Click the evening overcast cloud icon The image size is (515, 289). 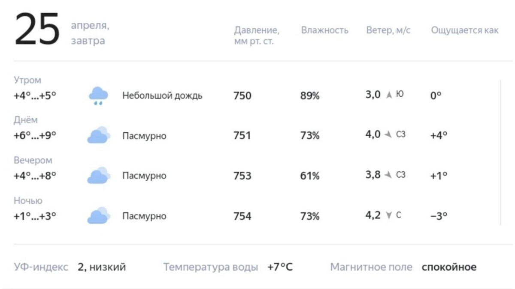(98, 175)
